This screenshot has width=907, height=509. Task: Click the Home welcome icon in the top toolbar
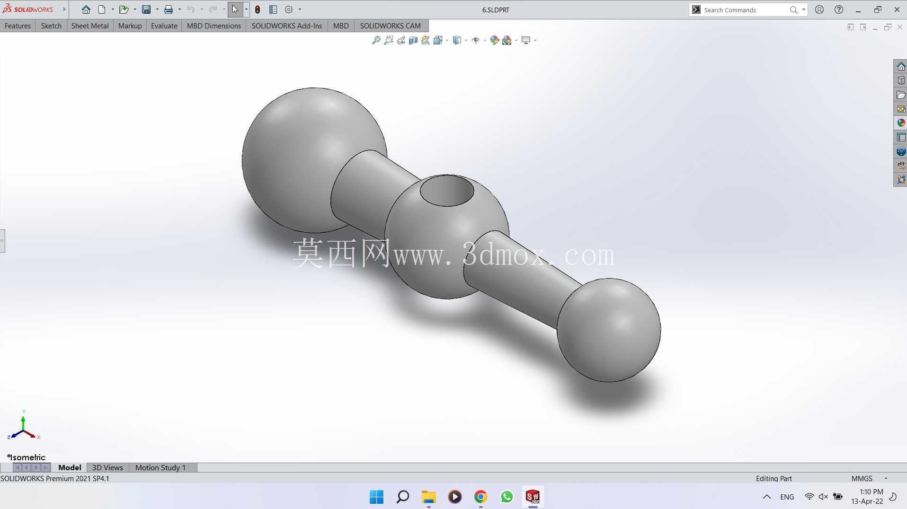[x=86, y=9]
